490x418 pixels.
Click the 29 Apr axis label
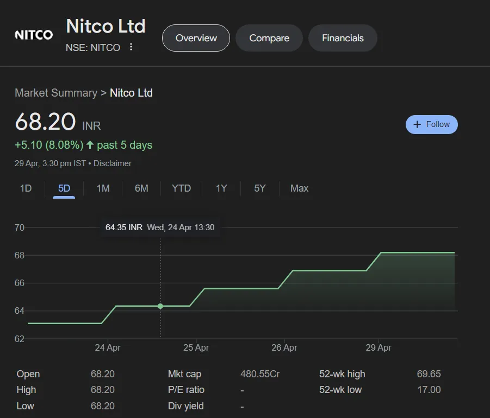pos(379,347)
